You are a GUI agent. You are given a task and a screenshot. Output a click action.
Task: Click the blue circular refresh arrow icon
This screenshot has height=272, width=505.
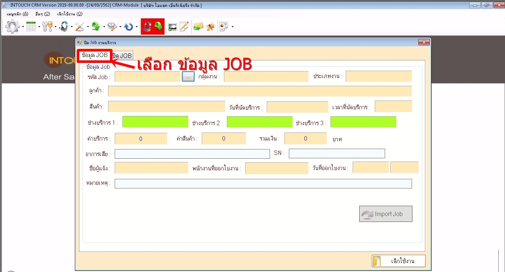click(x=128, y=27)
